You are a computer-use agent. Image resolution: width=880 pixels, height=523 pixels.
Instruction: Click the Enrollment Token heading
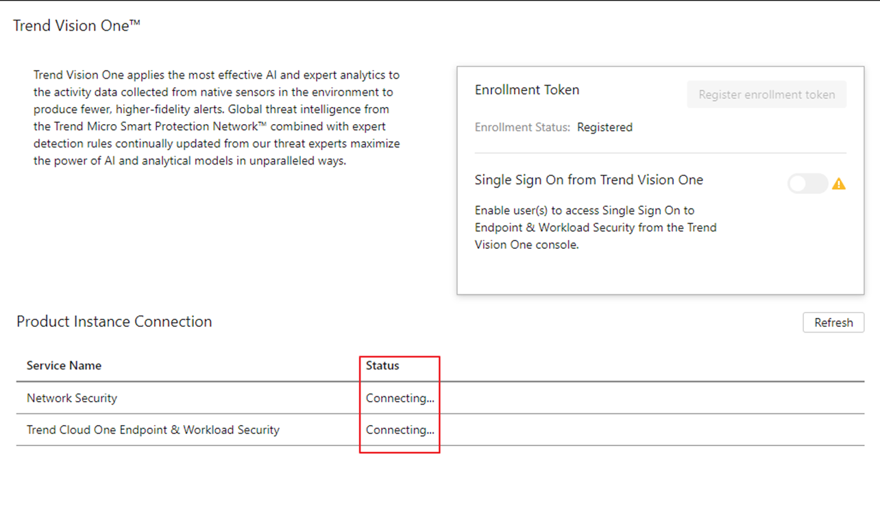click(x=527, y=90)
